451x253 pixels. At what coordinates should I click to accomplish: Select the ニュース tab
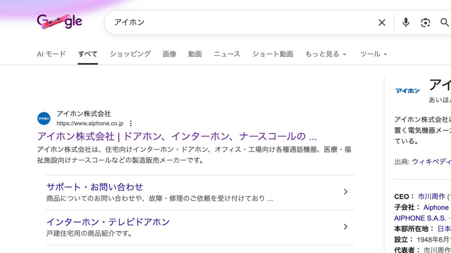click(x=227, y=54)
